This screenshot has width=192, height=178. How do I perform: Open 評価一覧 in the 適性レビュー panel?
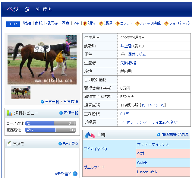click(x=71, y=113)
